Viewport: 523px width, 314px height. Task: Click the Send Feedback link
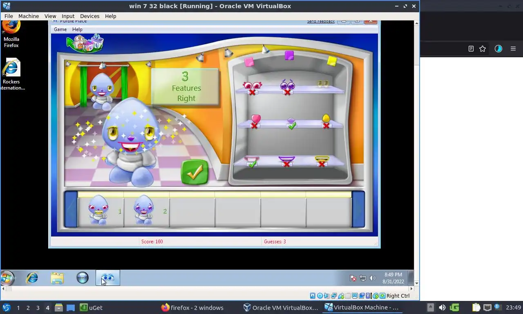321,21
